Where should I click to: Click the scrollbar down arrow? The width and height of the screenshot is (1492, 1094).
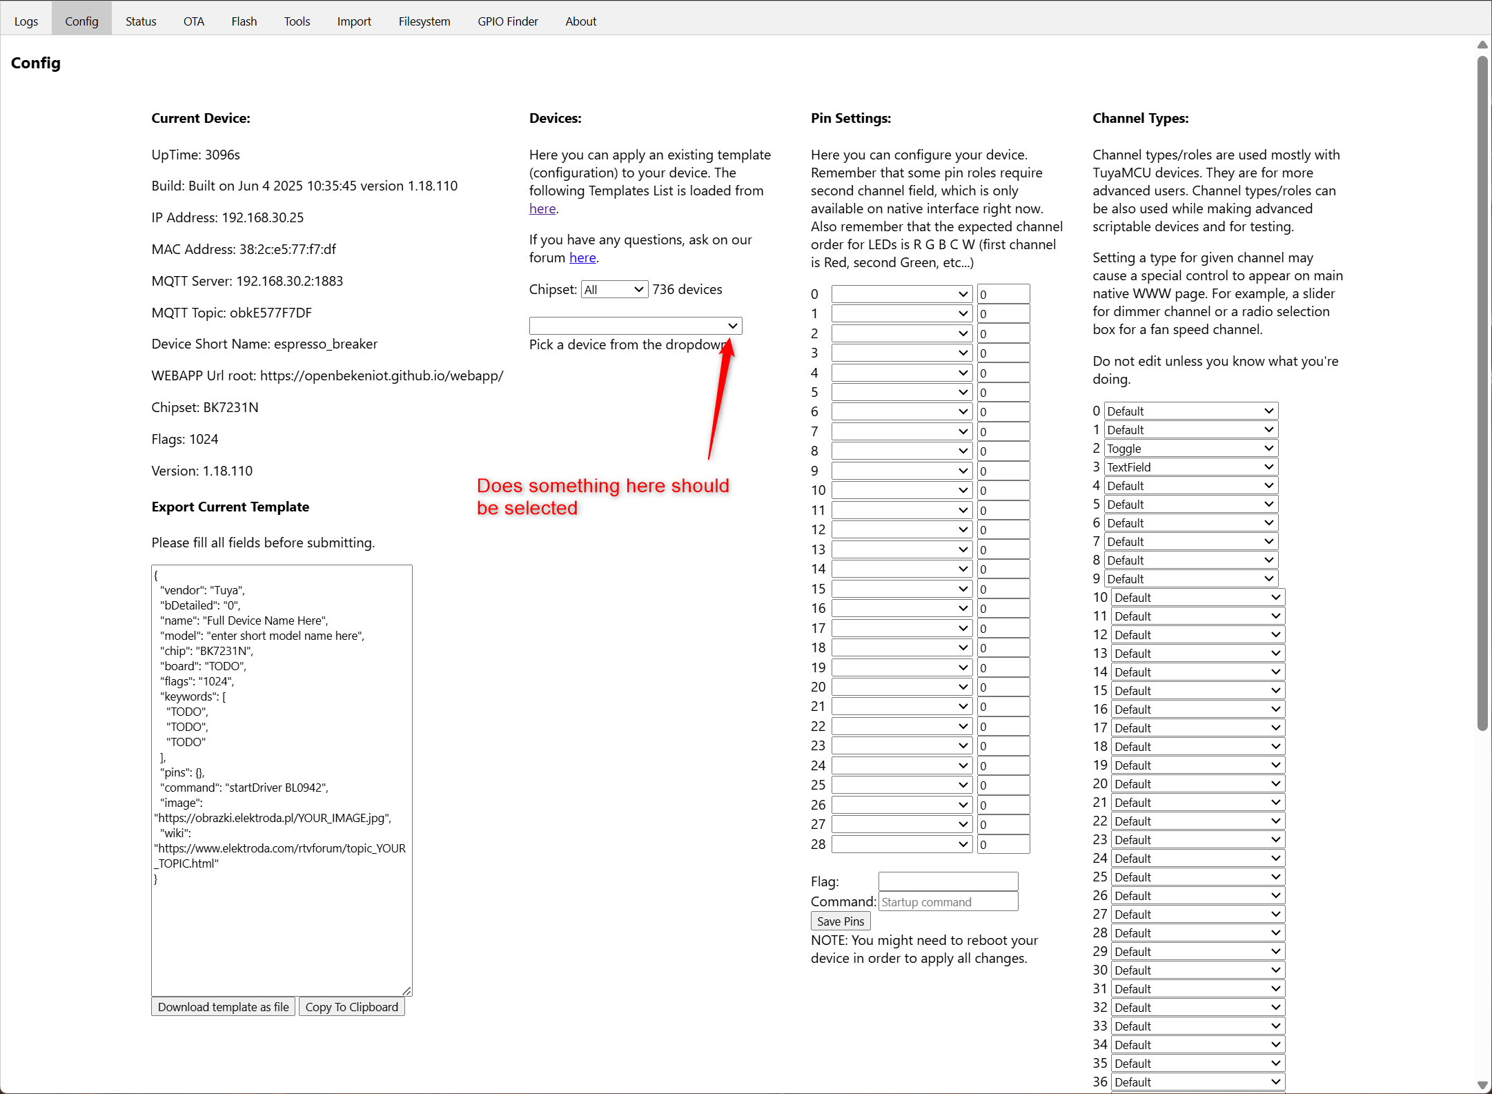pyautogui.click(x=1482, y=1084)
